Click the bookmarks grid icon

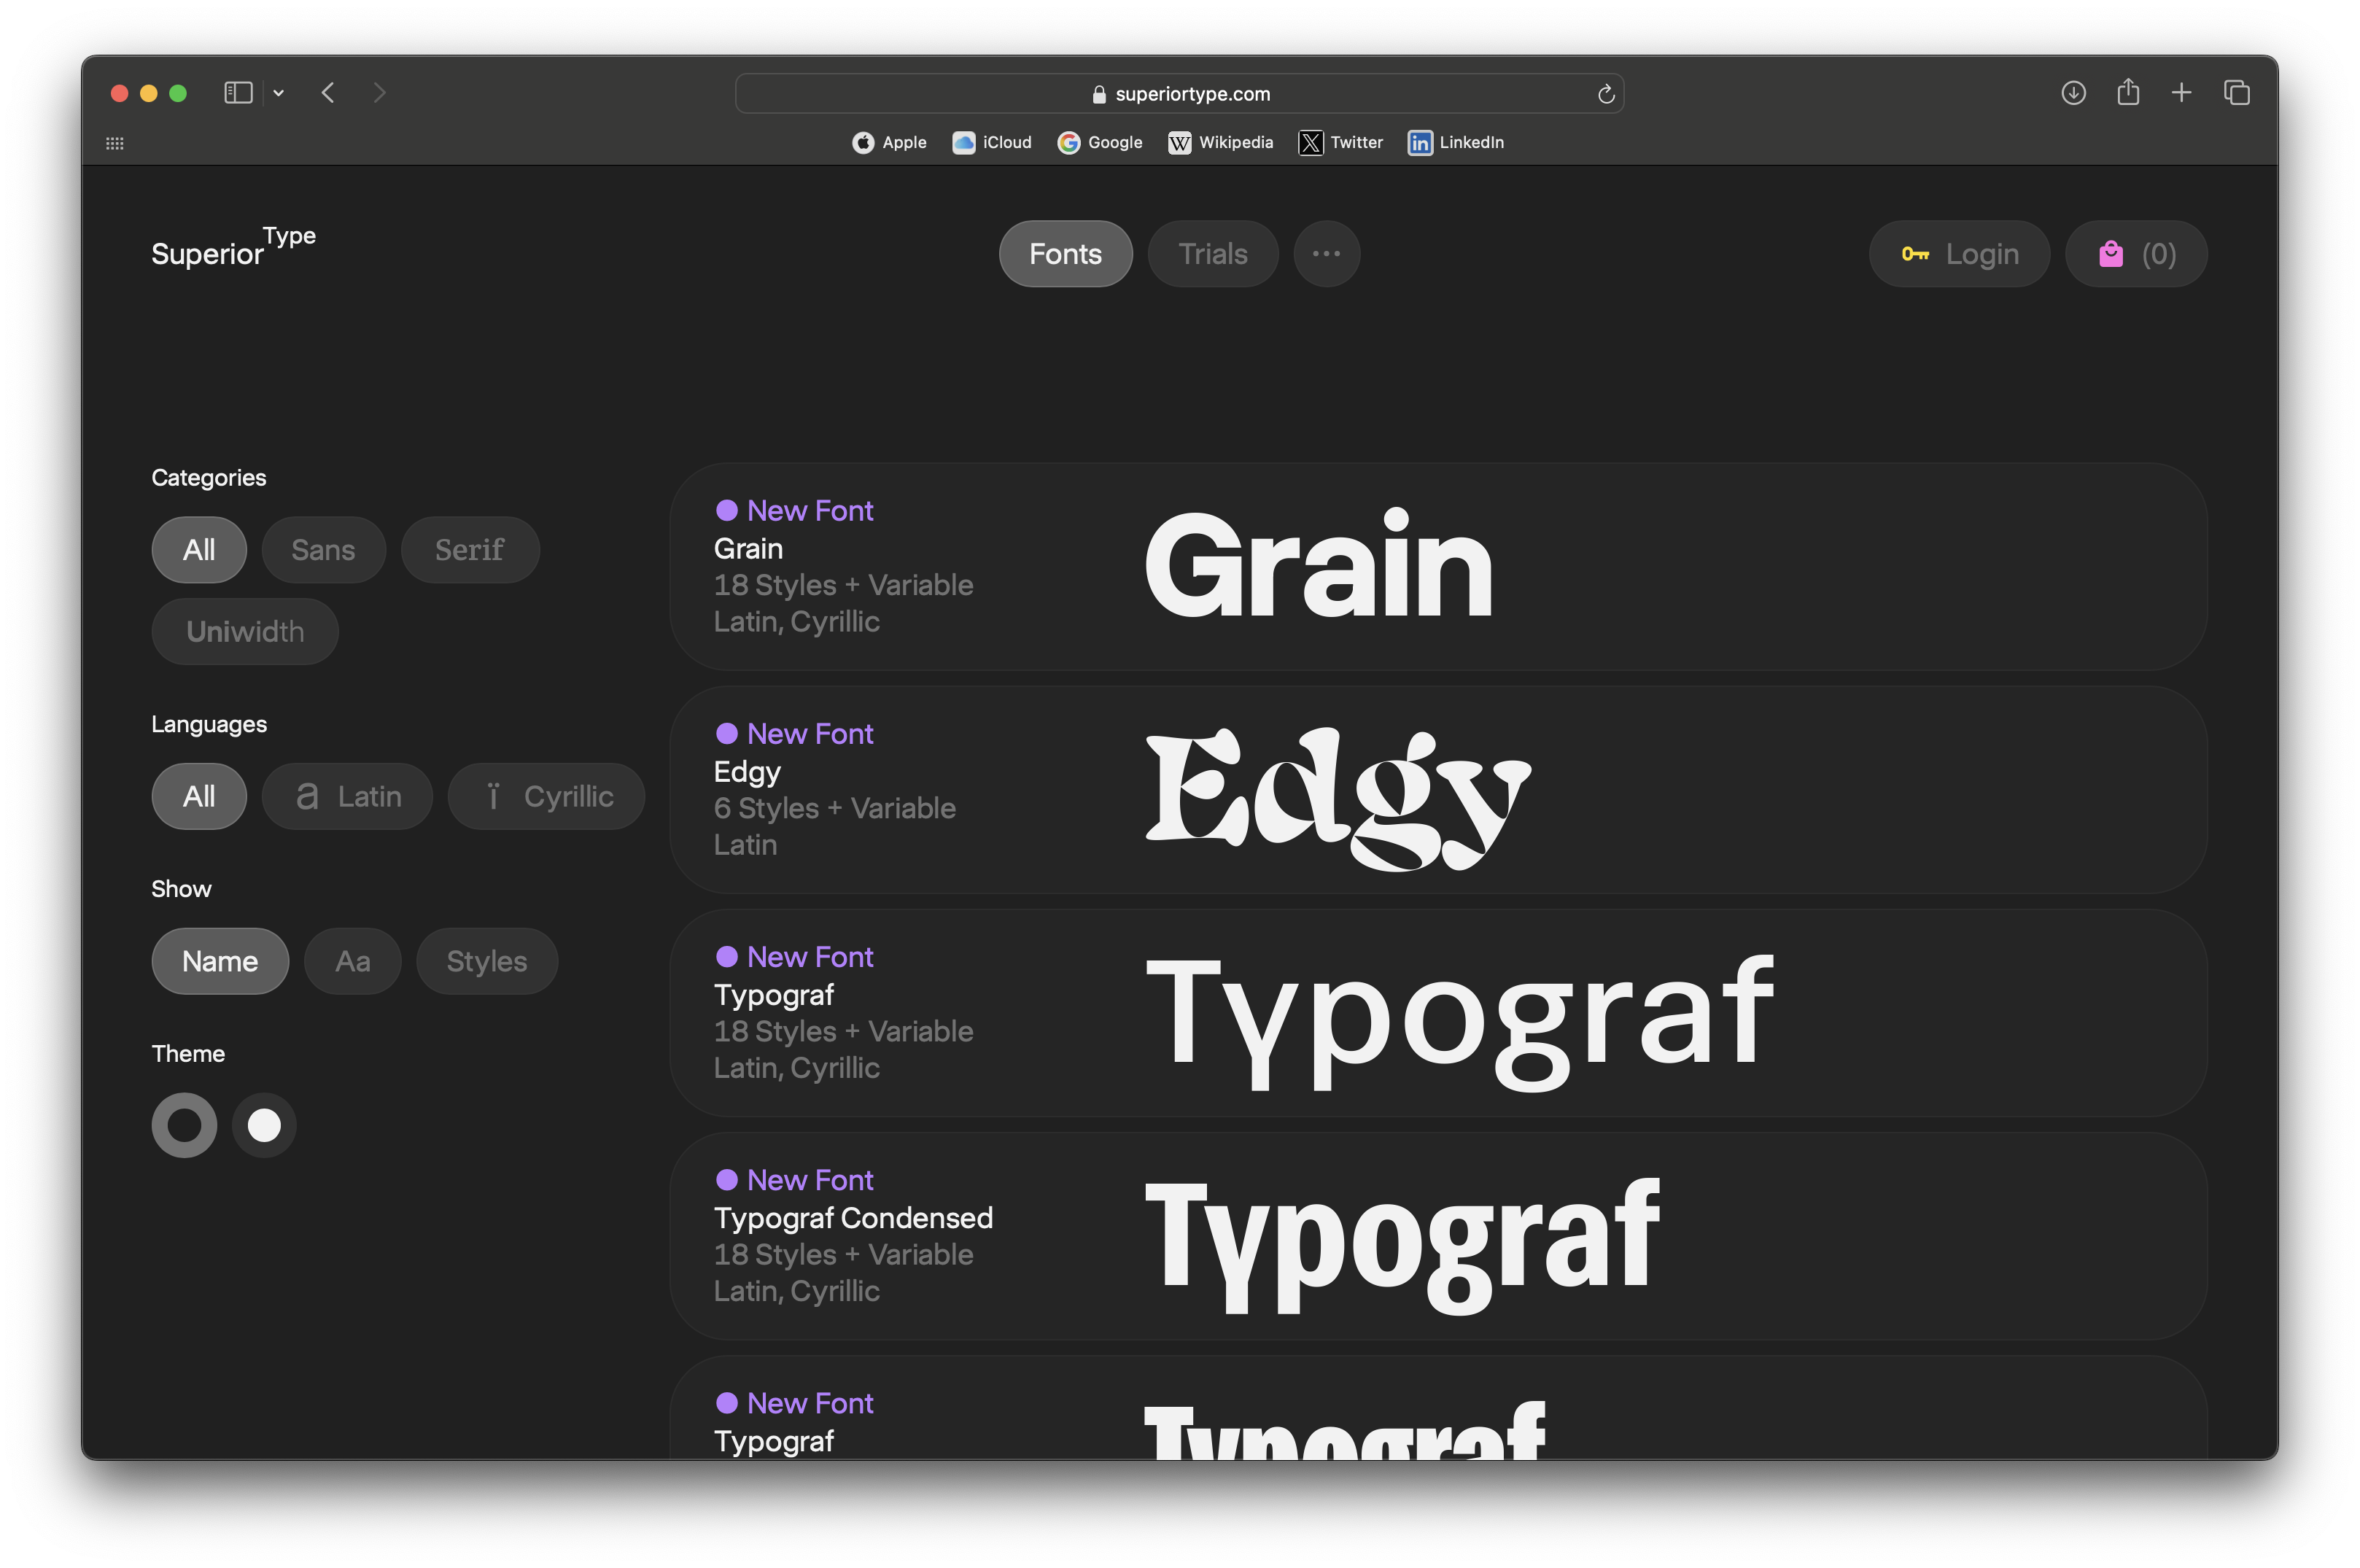pyautogui.click(x=115, y=143)
